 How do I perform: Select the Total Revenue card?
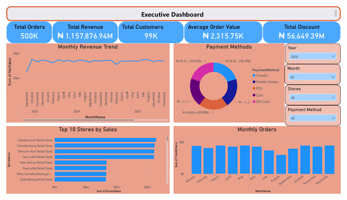(85, 32)
